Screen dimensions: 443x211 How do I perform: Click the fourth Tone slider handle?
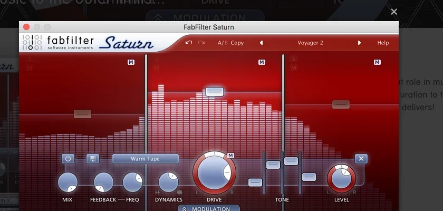[x=309, y=177]
